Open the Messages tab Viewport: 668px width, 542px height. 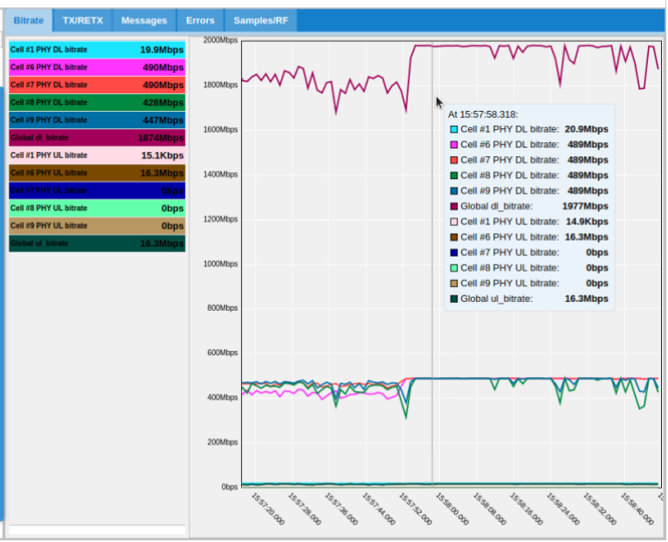click(144, 20)
